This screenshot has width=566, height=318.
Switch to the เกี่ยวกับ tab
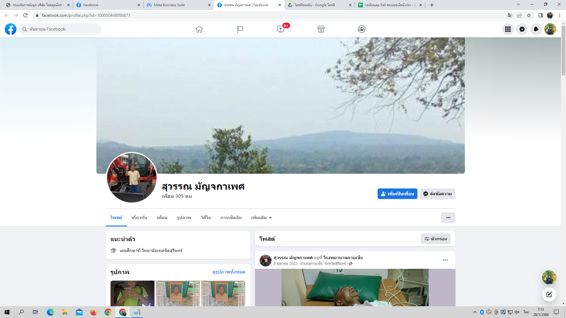click(139, 218)
